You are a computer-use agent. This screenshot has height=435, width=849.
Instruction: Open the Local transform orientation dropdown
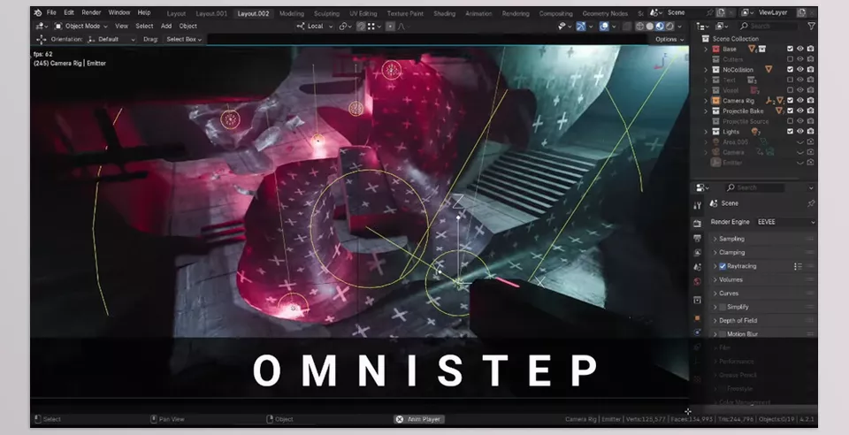point(315,26)
